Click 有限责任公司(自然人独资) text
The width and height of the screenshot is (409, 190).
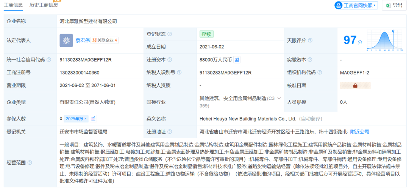click(87, 102)
